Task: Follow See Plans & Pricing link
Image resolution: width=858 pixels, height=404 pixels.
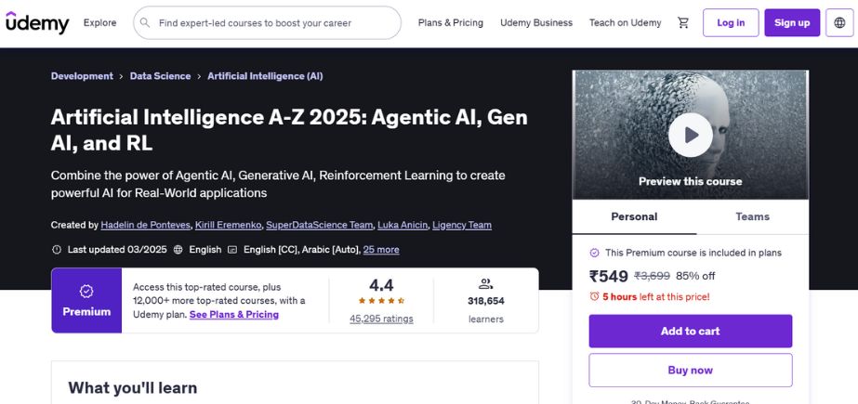Action: [x=234, y=314]
